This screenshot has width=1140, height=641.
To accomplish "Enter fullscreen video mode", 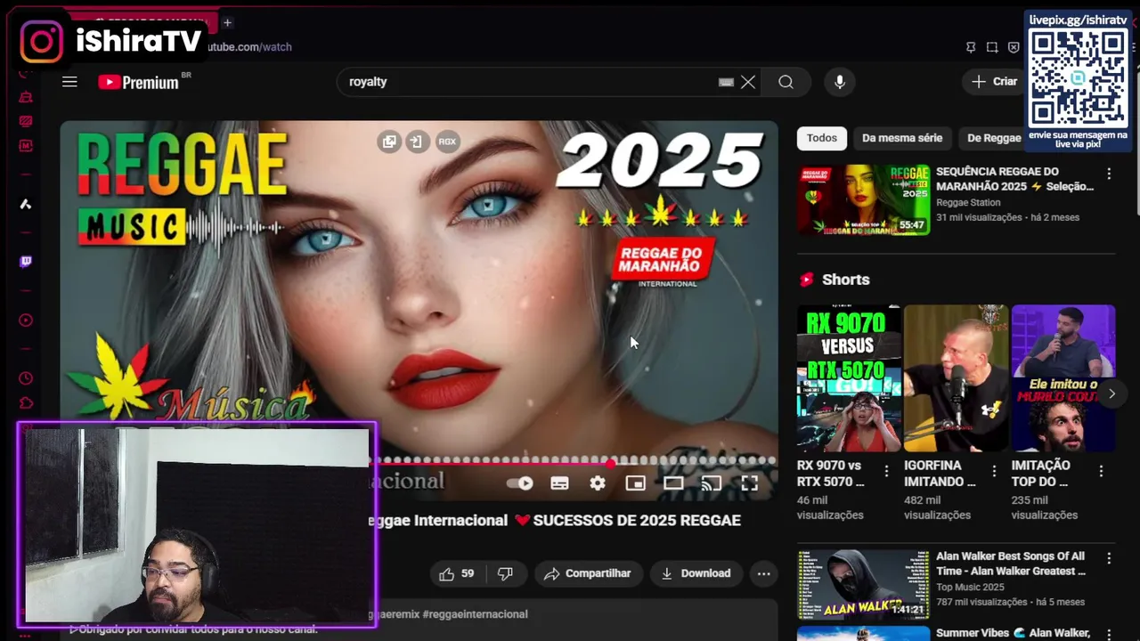I will [x=750, y=483].
